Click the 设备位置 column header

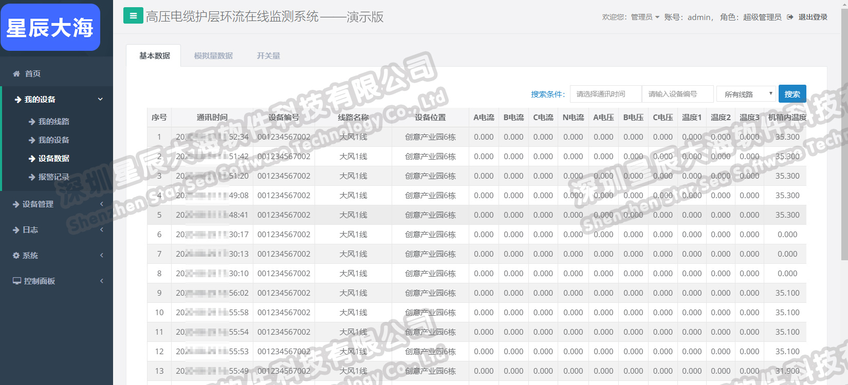[430, 118]
